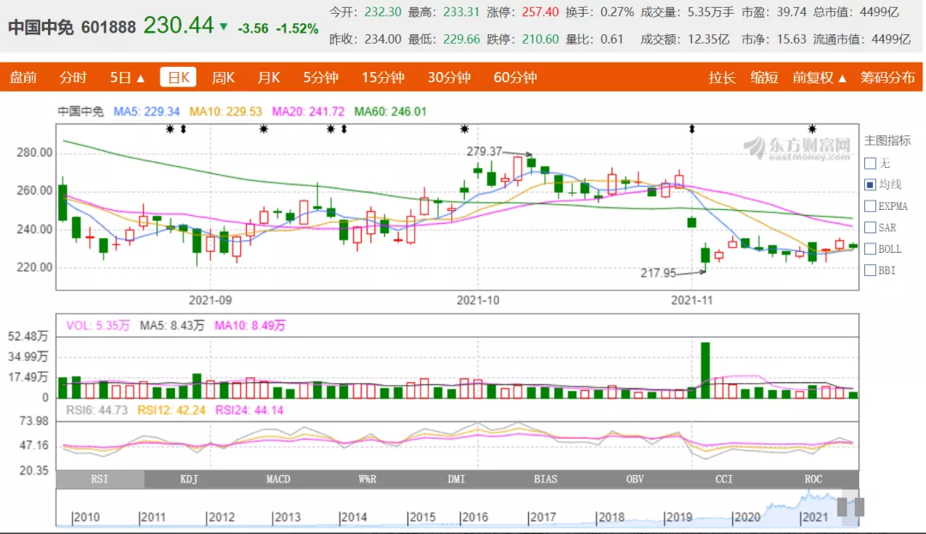The width and height of the screenshot is (926, 534).
Task: Click the 217.95 low price annotation
Action: click(x=658, y=273)
